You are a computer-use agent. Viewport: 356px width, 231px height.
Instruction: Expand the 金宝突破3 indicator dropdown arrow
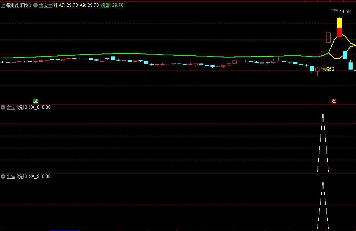coord(3,176)
